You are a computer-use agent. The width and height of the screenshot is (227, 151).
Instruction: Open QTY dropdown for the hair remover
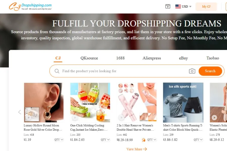[152, 140]
